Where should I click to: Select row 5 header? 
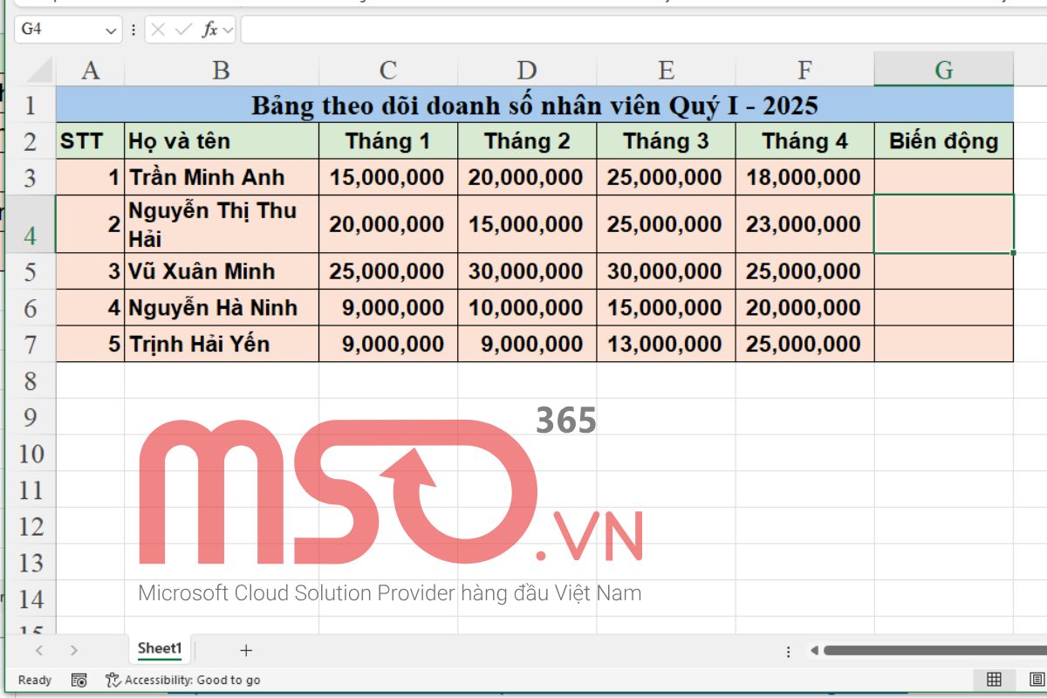pyautogui.click(x=31, y=271)
